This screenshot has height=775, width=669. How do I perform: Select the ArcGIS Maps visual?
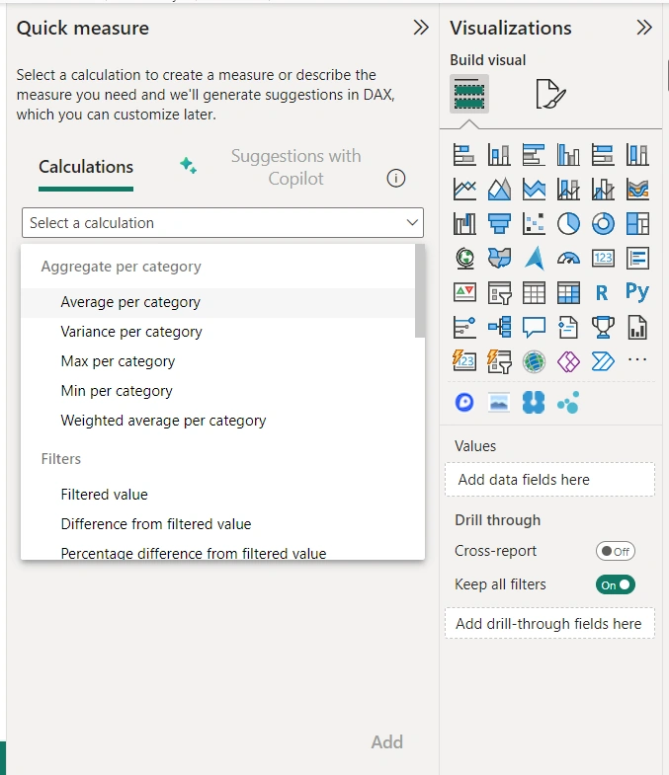click(x=534, y=361)
